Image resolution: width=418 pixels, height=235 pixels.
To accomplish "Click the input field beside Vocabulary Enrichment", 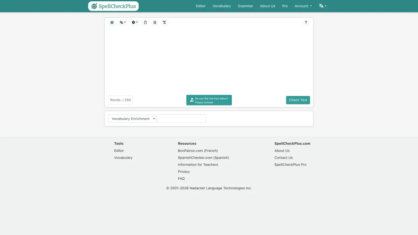I will pyautogui.click(x=182, y=119).
